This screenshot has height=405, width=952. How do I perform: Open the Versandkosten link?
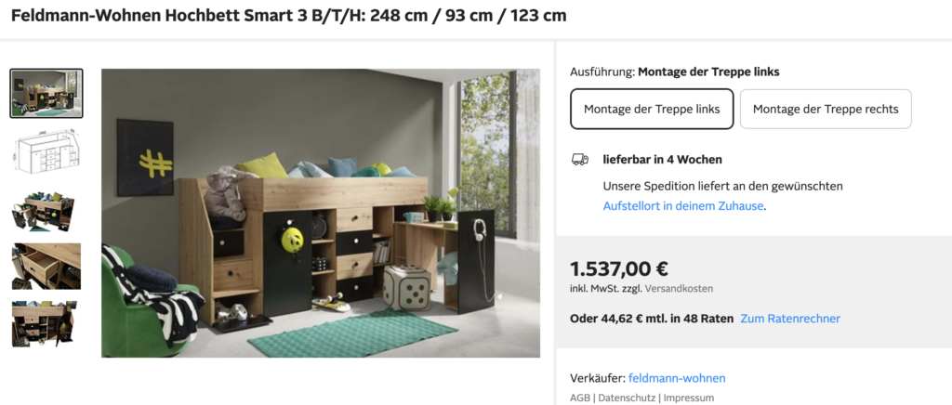click(x=679, y=289)
